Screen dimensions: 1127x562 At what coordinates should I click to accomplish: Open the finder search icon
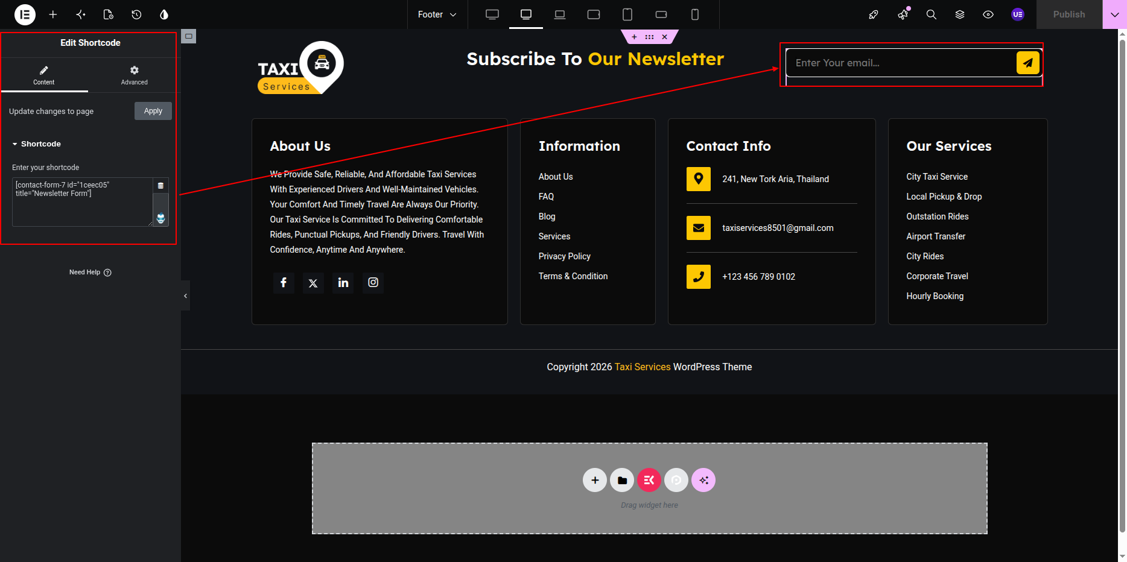(x=932, y=14)
